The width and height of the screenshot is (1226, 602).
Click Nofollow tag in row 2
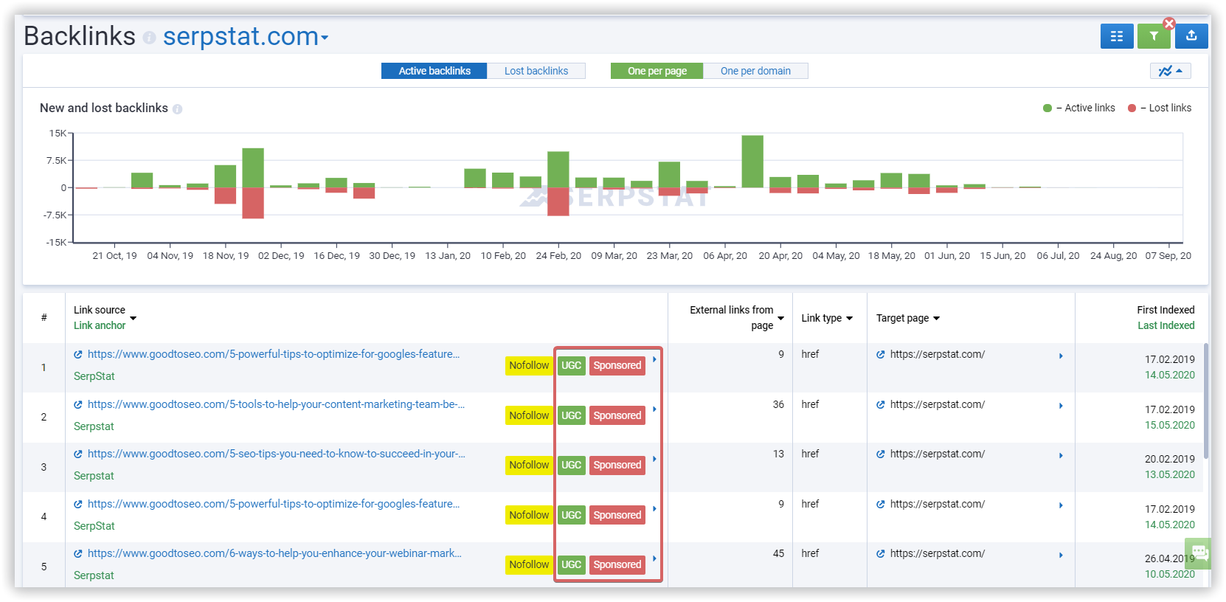coord(529,415)
